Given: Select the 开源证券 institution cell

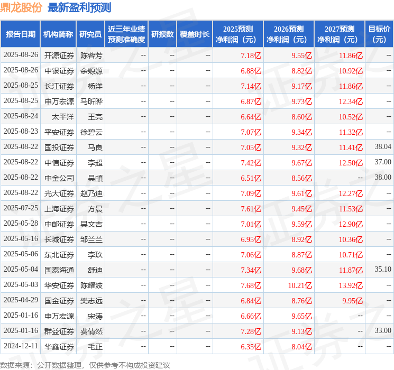Looking at the screenshot, I should click(x=59, y=55).
